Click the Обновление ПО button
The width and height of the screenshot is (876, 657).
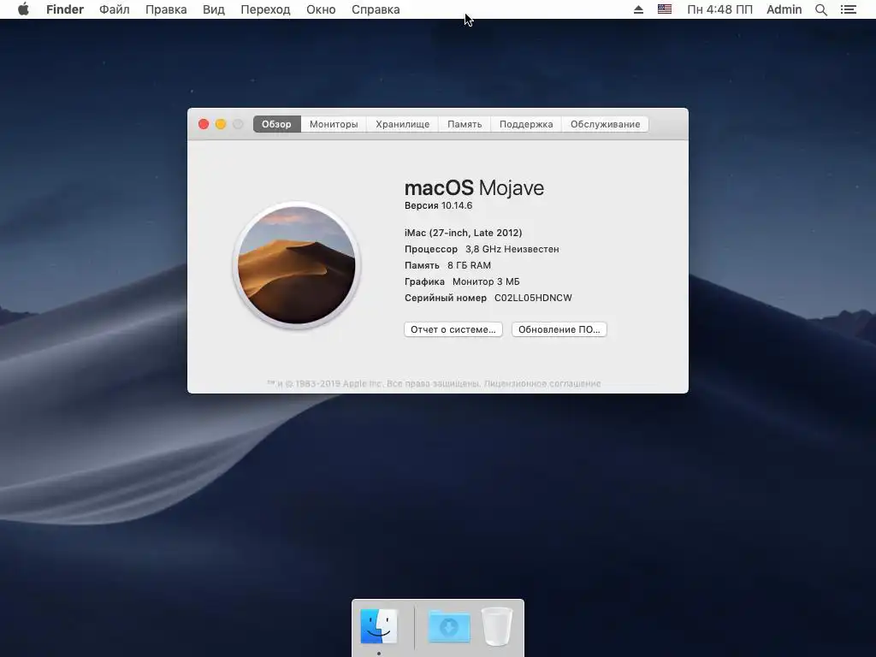(559, 329)
